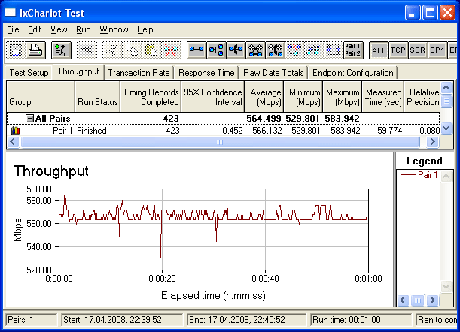This screenshot has width=460, height=332.
Task: Click the Copy toolbar icon
Action: coord(131,50)
